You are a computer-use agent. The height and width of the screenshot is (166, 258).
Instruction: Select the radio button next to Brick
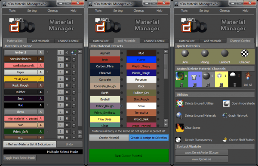coord(122,60)
